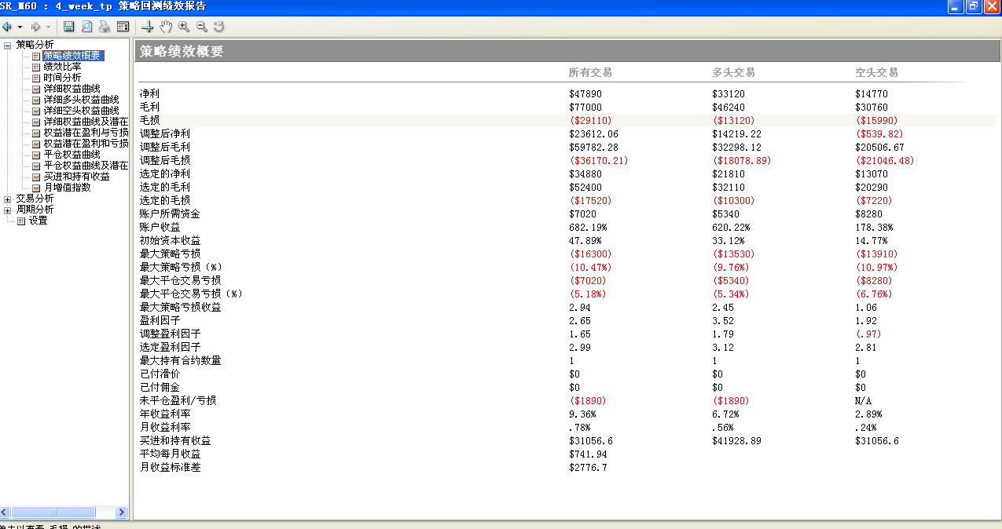The width and height of the screenshot is (1002, 529).
Task: Select the 周期分析 tree label
Action: 35,210
